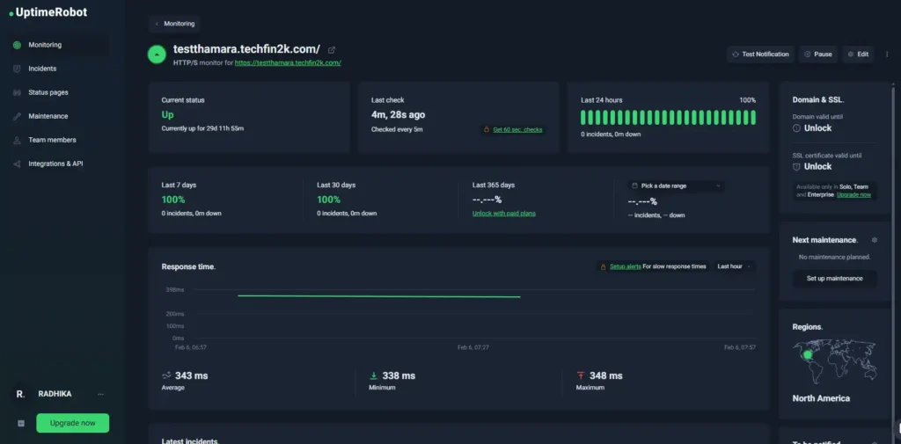Click the last bar of the Last 24 hours uptime chart
The width and height of the screenshot is (901, 444).
coord(753,118)
